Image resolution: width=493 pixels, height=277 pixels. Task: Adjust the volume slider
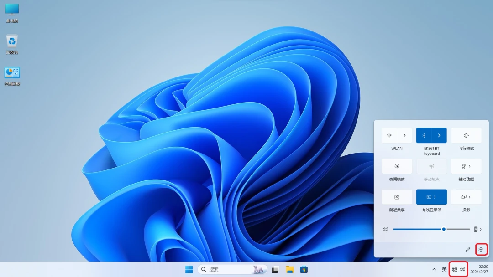click(x=431, y=229)
